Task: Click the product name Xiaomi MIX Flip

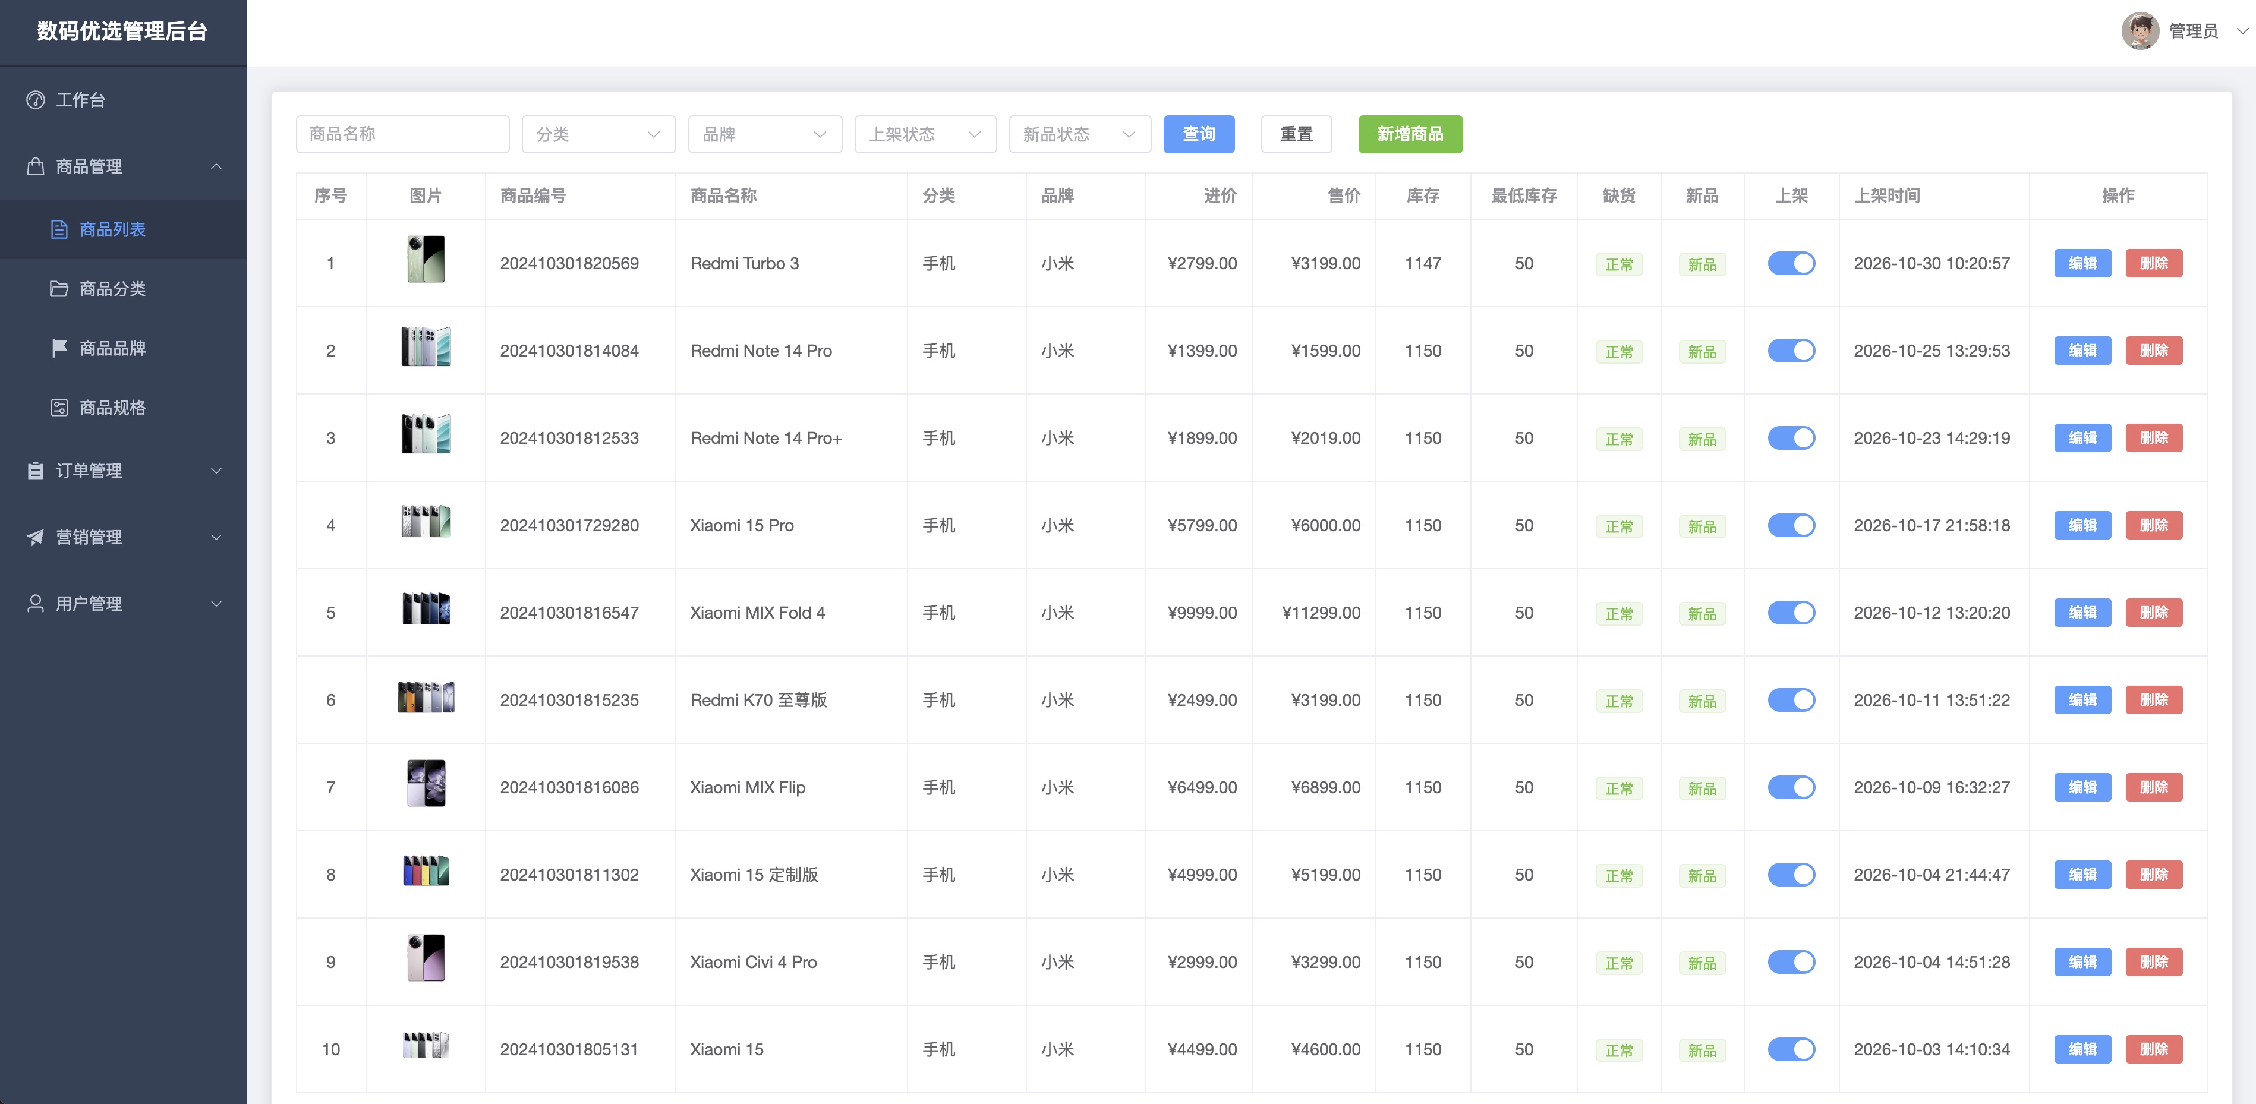Action: click(x=747, y=788)
